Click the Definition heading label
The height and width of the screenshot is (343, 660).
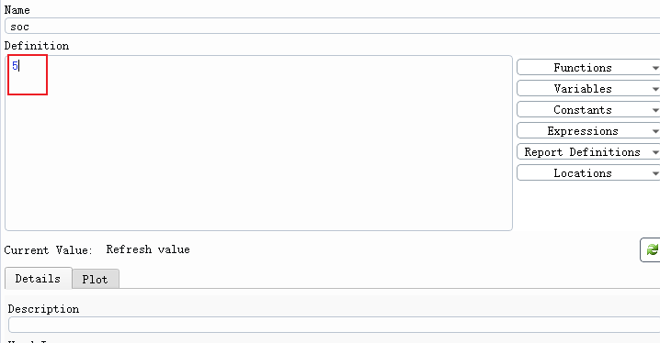click(x=37, y=45)
